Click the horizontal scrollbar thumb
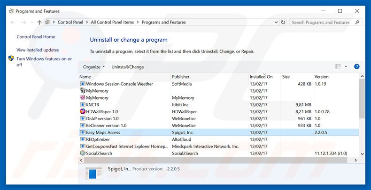Viewport: 371px width, 190px height. click(x=216, y=160)
